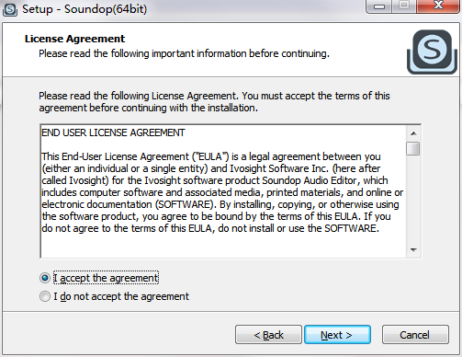This screenshot has width=462, height=357.
Task: Continue with the Next button
Action: tap(337, 335)
